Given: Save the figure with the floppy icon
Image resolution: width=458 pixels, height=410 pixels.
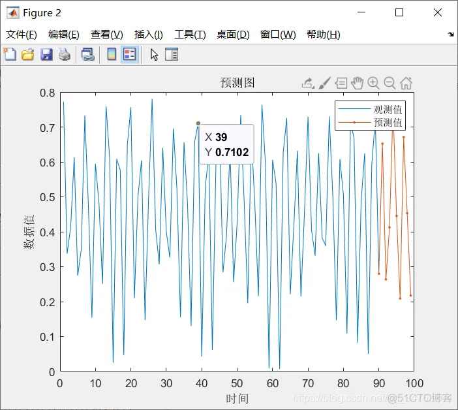Looking at the screenshot, I should coord(46,54).
